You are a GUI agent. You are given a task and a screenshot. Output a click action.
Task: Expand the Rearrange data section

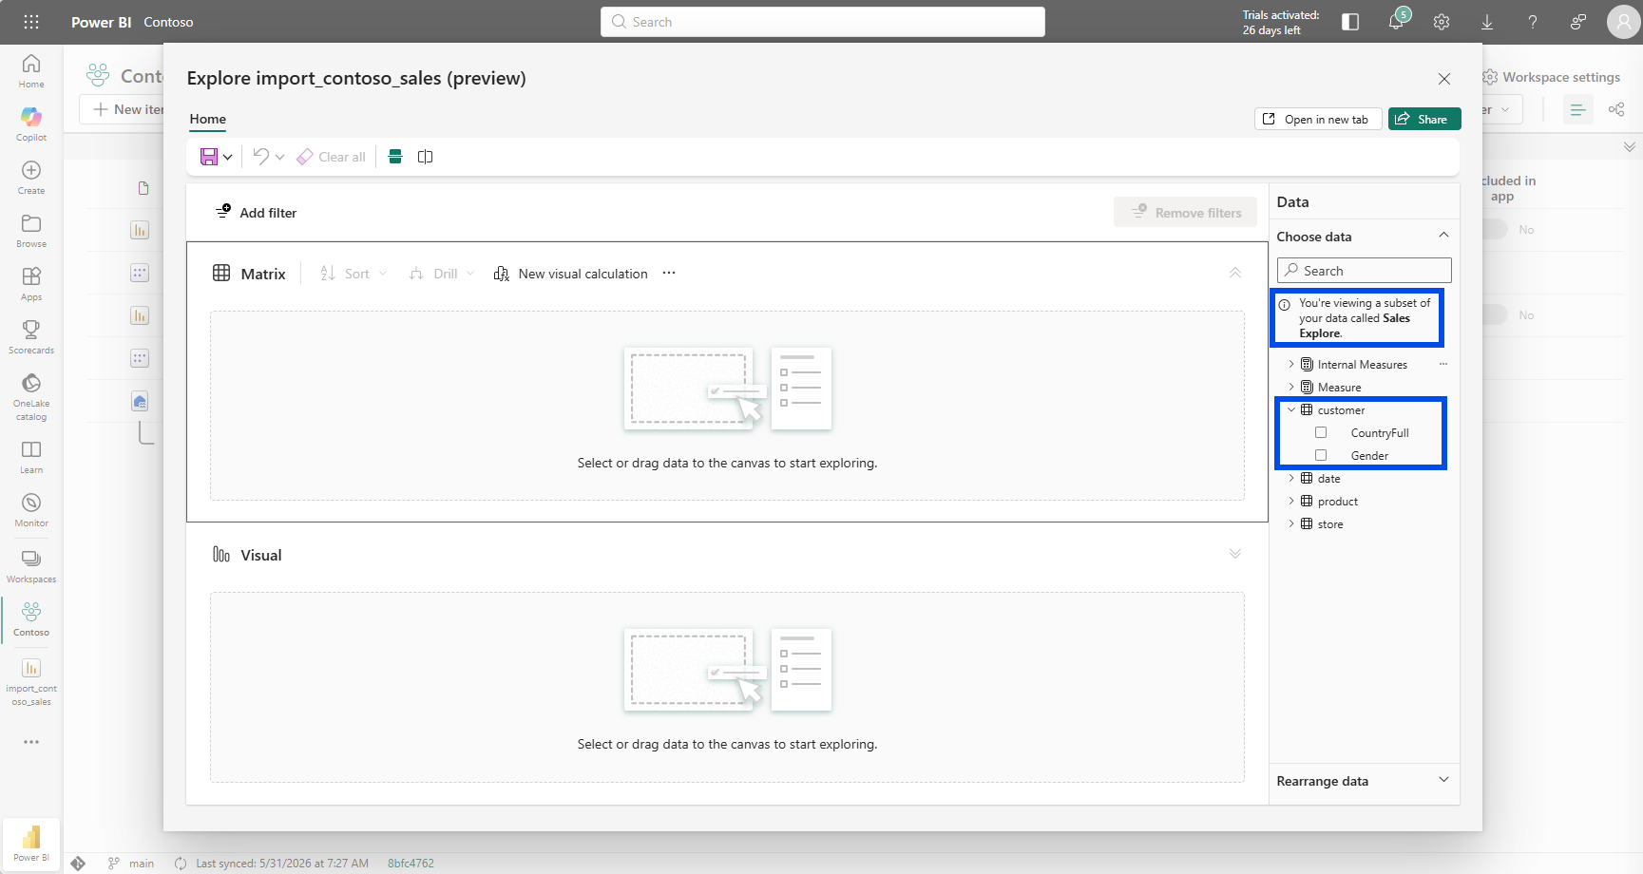tap(1443, 780)
